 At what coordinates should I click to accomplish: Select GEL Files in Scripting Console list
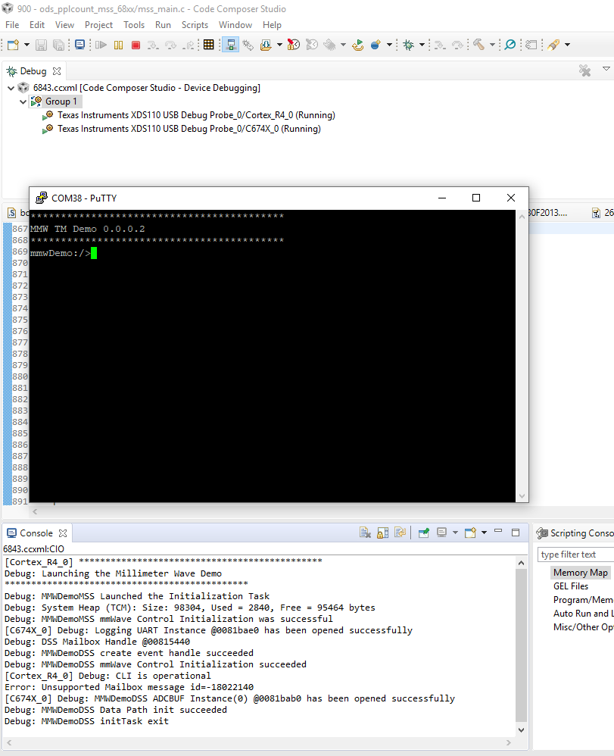tap(571, 586)
